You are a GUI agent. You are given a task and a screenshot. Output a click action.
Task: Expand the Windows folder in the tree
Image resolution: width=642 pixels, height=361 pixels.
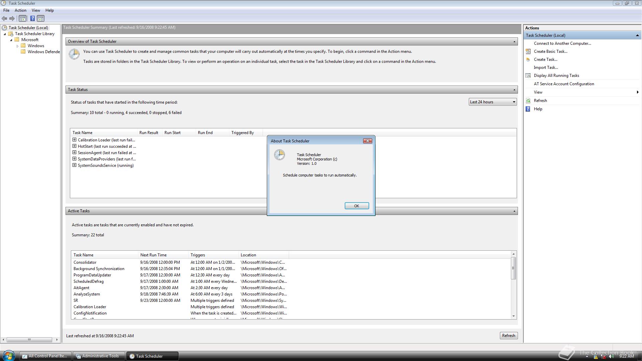[17, 46]
